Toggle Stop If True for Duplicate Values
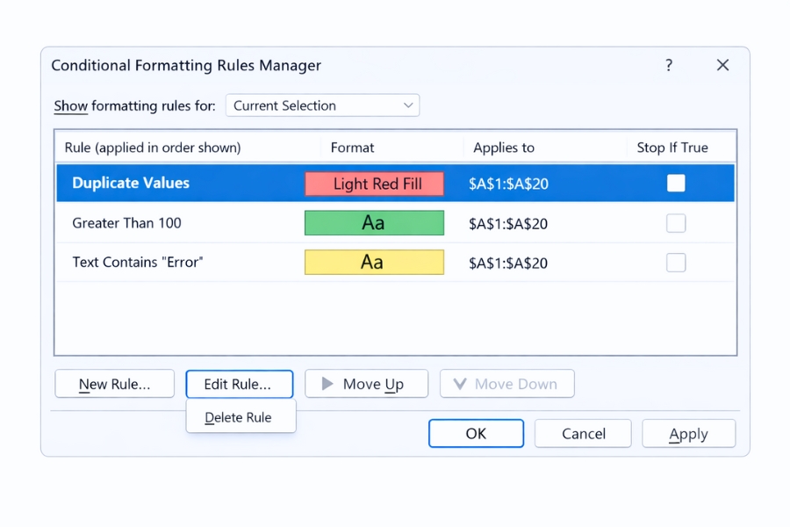The height and width of the screenshot is (527, 790). tap(676, 183)
